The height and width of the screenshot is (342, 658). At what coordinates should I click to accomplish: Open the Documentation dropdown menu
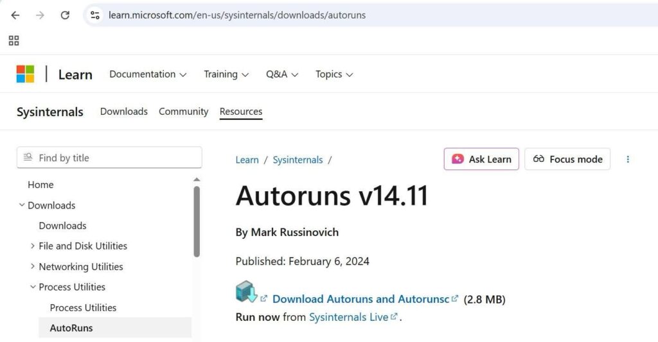click(x=148, y=74)
